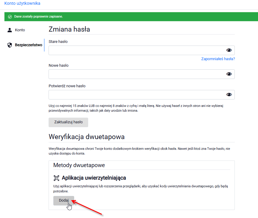
Task: Click the Potwierdź nowe hasło field
Action: tap(142, 95)
